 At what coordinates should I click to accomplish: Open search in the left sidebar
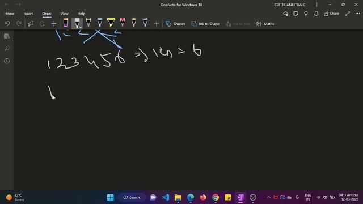(x=7, y=49)
